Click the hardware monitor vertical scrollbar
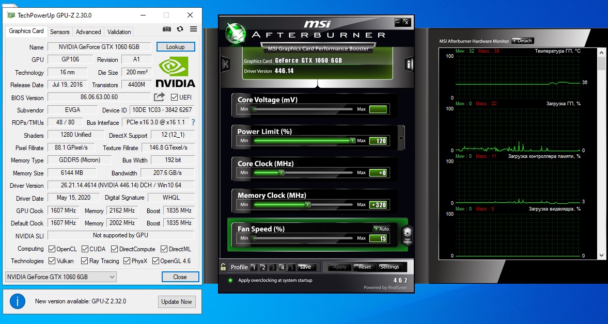The width and height of the screenshot is (608, 324). 601,153
